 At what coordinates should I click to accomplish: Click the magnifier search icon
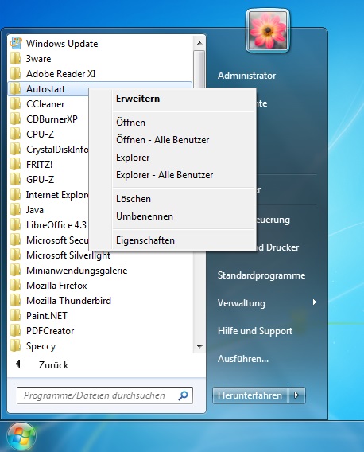tap(183, 395)
